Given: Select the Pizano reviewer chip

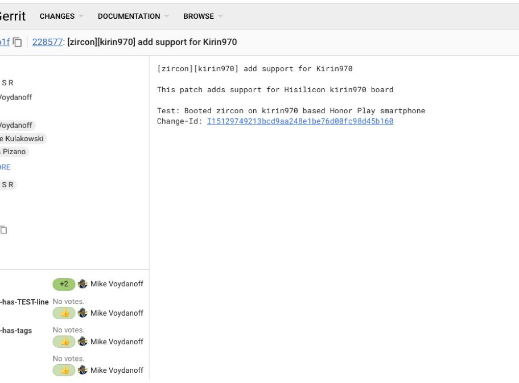Looking at the screenshot, I should [x=14, y=152].
